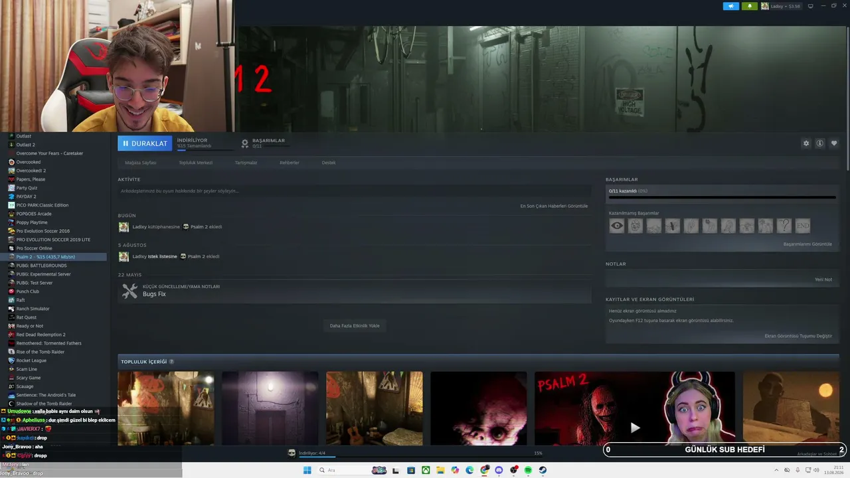Open Steam announcements megaphone icon
This screenshot has width=850, height=478.
coord(730,6)
